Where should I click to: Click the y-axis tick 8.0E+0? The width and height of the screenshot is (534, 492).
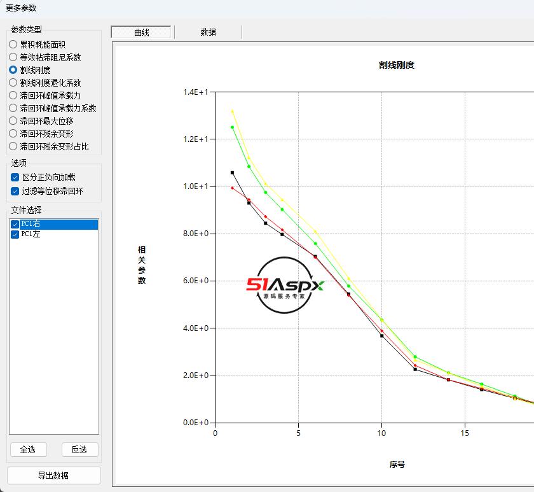(196, 234)
